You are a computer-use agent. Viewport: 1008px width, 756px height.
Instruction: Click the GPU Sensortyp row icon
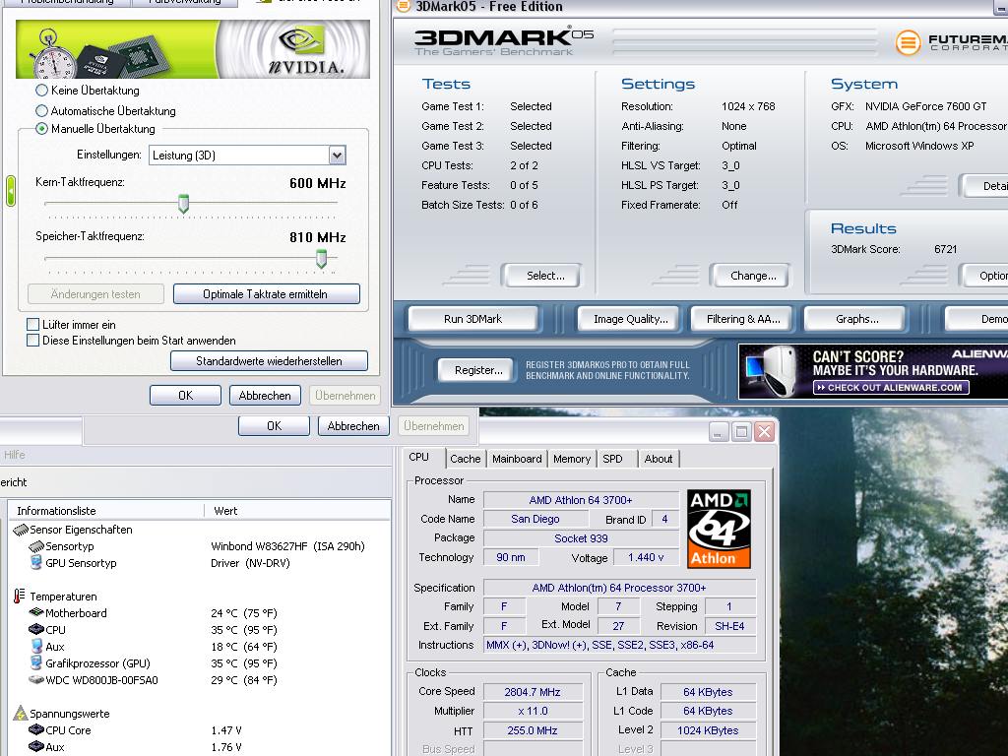point(36,563)
